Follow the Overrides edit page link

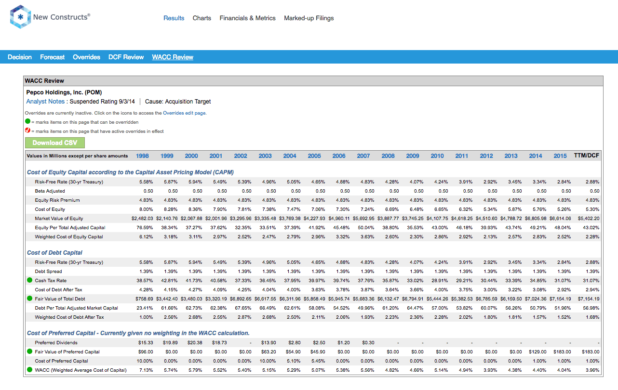click(x=185, y=113)
